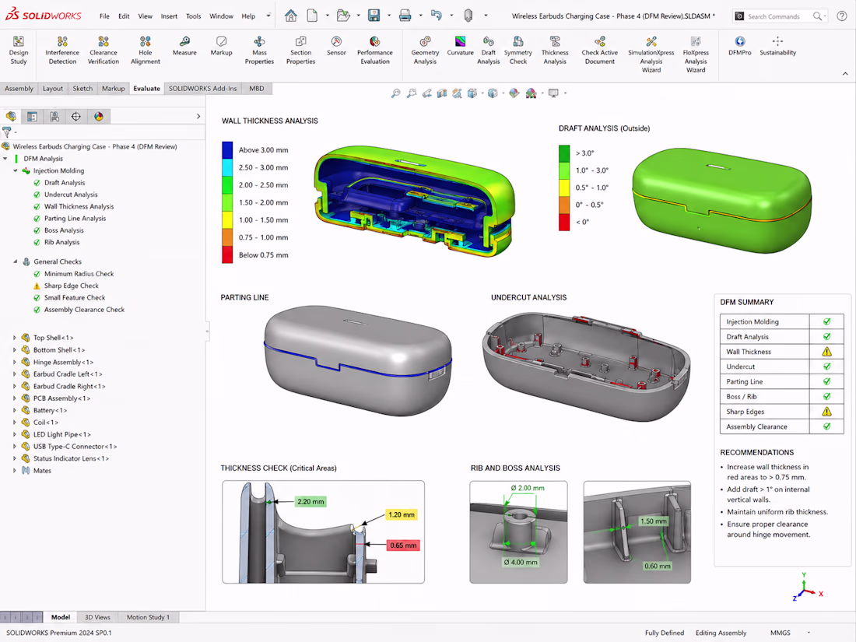Viewport: 856px width, 642px height.
Task: Click the red Below 0.75 mm swatch
Action: 227,255
